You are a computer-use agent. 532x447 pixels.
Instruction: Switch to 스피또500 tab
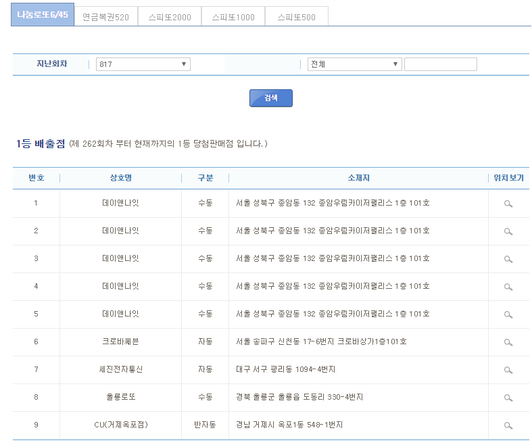click(296, 17)
